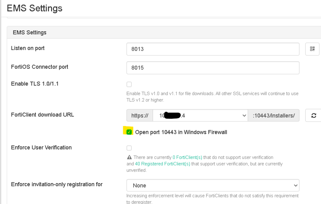Follow the 40 Registered FortiClient(s) link
321x204 pixels.
coord(162,164)
